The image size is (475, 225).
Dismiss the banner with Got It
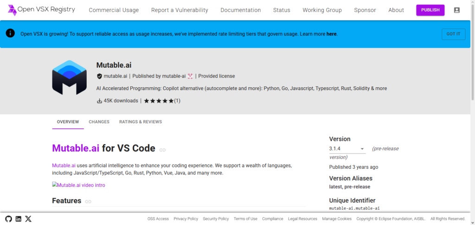point(453,34)
